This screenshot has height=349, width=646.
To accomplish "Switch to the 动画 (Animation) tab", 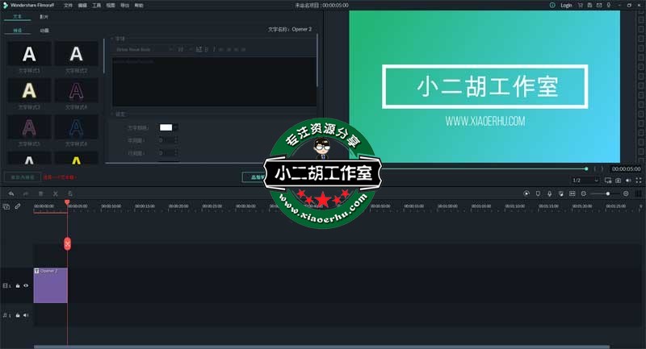I will (44, 31).
